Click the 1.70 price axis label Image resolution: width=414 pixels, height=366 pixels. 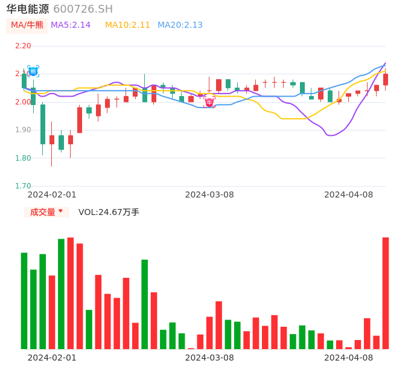coord(23,186)
